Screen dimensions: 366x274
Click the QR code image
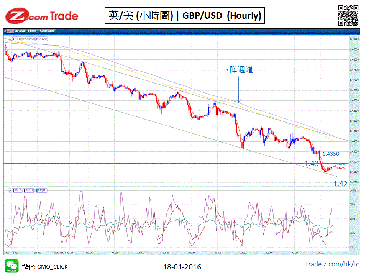[x=348, y=15]
